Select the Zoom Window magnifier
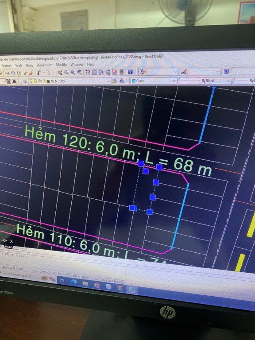Image resolution: width=255 pixels, height=340 pixels. (73, 73)
